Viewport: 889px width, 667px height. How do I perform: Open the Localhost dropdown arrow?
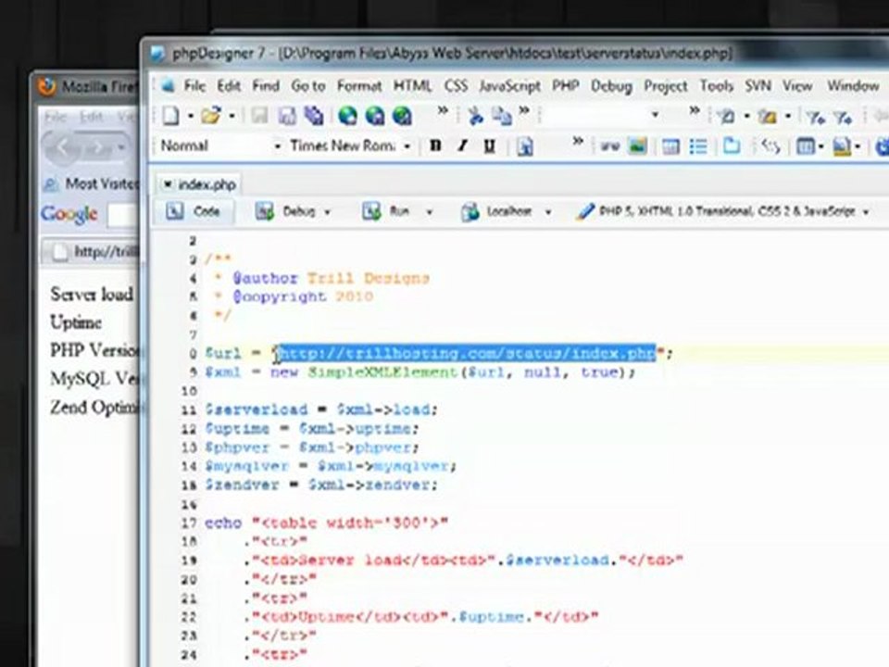click(x=547, y=212)
